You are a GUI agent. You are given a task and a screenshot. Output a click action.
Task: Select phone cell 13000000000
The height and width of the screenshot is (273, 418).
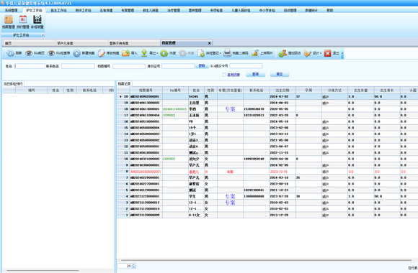click(x=256, y=196)
